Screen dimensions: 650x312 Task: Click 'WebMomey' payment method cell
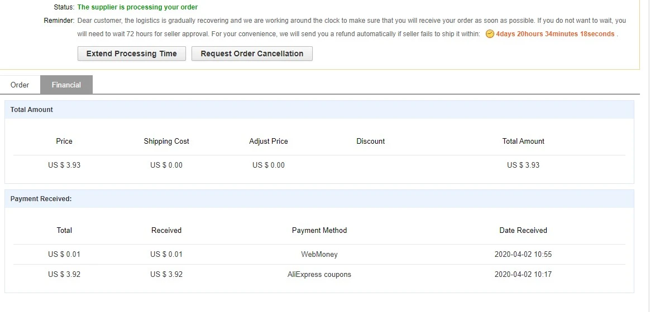point(319,254)
